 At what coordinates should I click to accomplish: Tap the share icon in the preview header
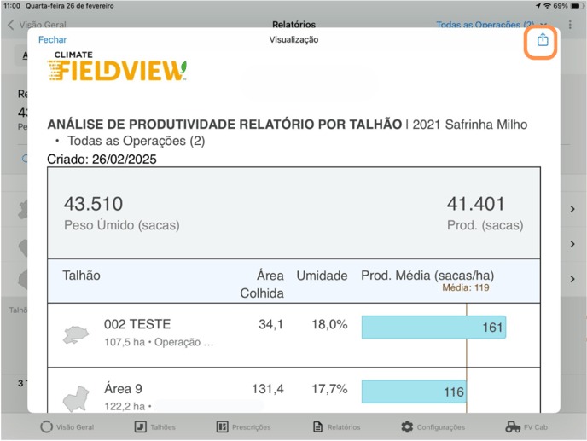point(542,40)
